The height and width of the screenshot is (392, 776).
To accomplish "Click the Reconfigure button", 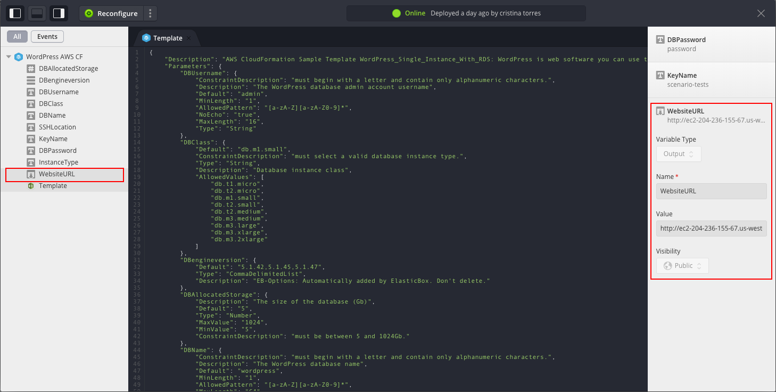I will pyautogui.click(x=111, y=13).
